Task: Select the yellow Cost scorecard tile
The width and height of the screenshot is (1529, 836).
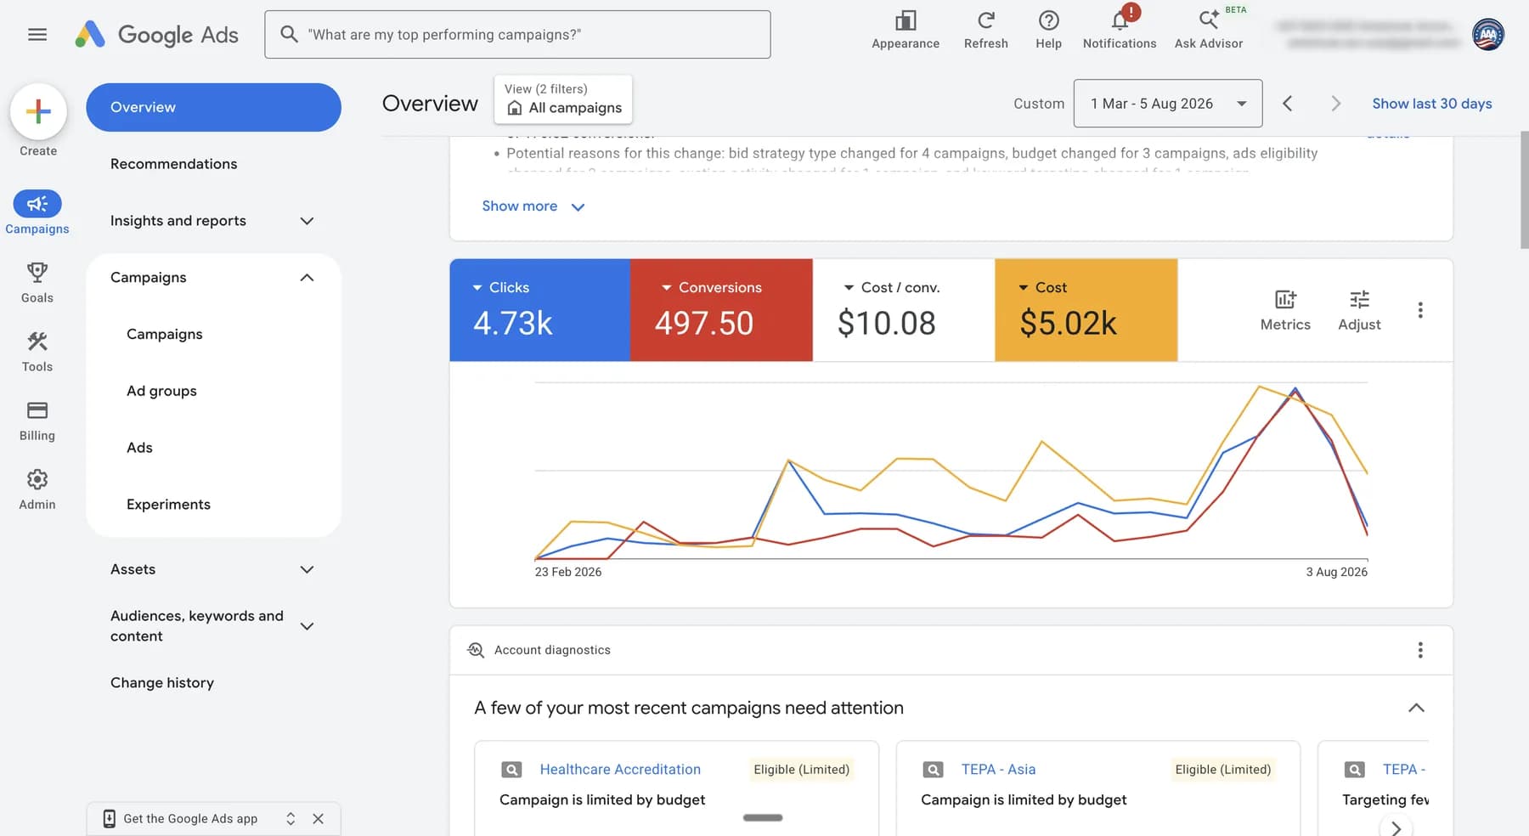Action: click(x=1086, y=310)
